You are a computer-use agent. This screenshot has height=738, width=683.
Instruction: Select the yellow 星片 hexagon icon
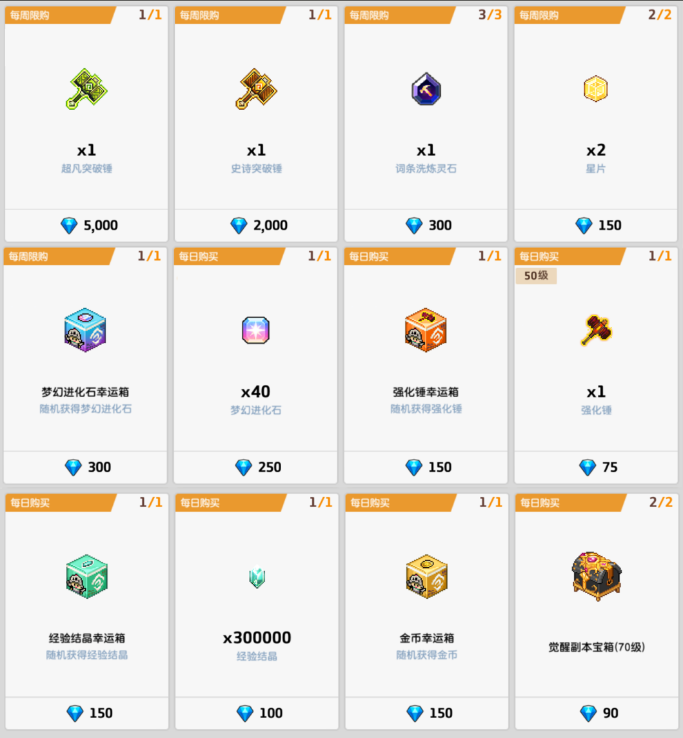(596, 89)
